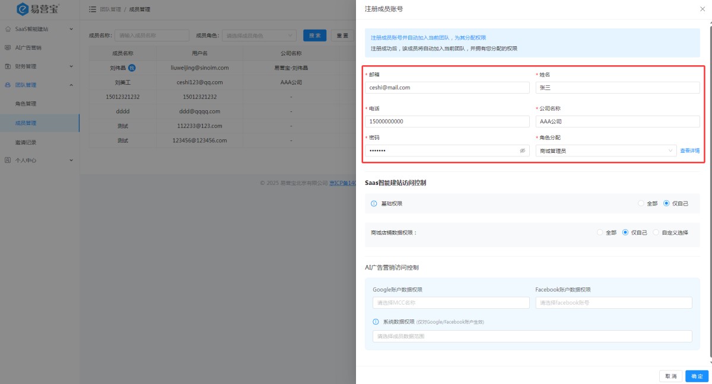Open the 角色分配 dropdown
The height and width of the screenshot is (384, 712).
[x=605, y=151]
